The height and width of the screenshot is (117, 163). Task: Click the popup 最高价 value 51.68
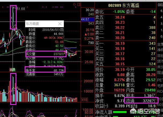point(59,42)
